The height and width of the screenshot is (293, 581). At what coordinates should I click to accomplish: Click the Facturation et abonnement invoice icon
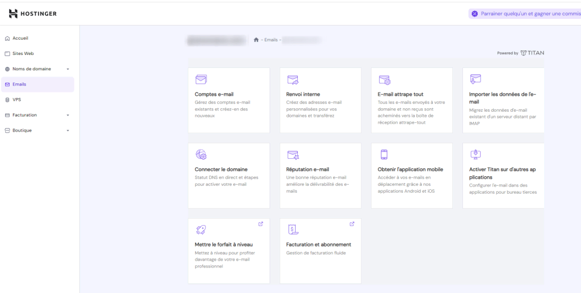tap(293, 230)
